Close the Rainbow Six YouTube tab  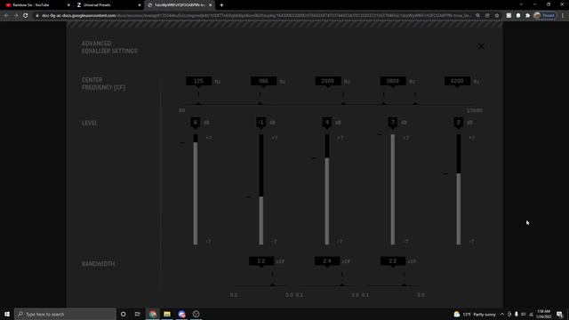point(68,5)
